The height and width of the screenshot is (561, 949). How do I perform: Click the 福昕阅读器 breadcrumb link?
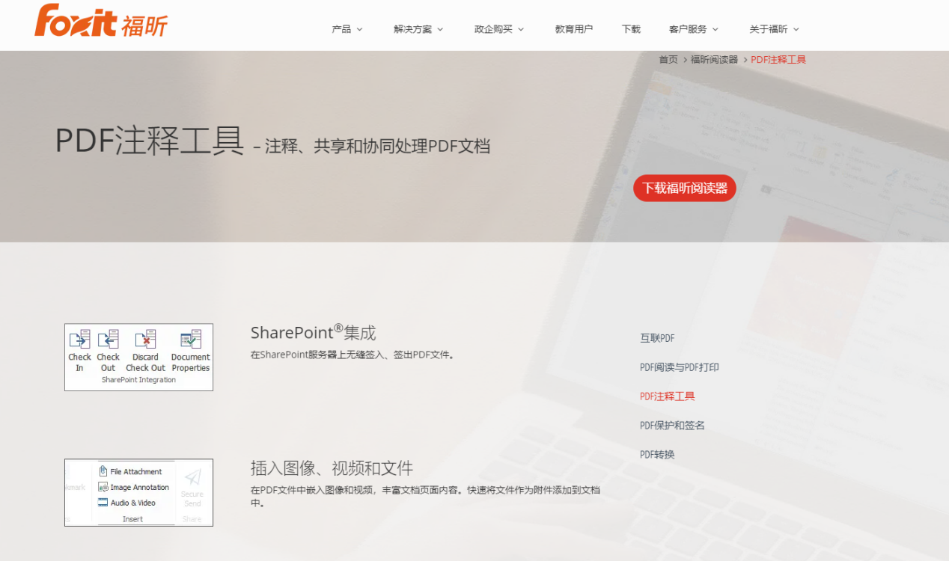714,60
